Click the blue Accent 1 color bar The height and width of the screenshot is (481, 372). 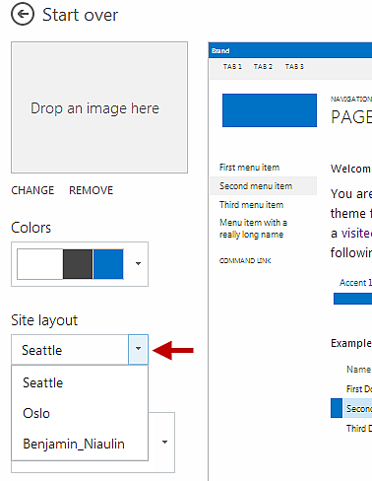point(352,299)
